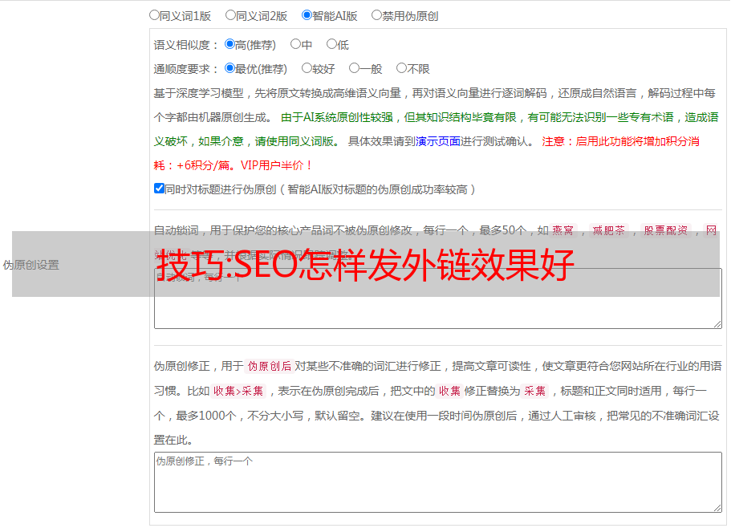Select the 同义词2版 radio option
The height and width of the screenshot is (528, 731).
pyautogui.click(x=230, y=15)
